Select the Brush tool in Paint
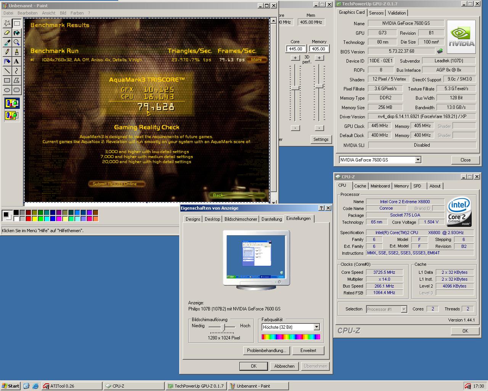 [16, 52]
